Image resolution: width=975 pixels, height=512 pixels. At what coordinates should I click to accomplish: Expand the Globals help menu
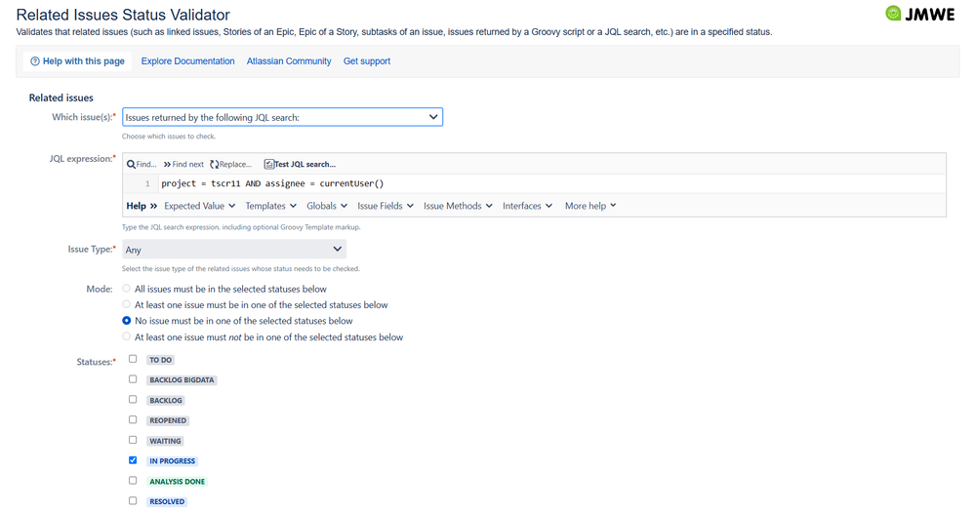(326, 206)
